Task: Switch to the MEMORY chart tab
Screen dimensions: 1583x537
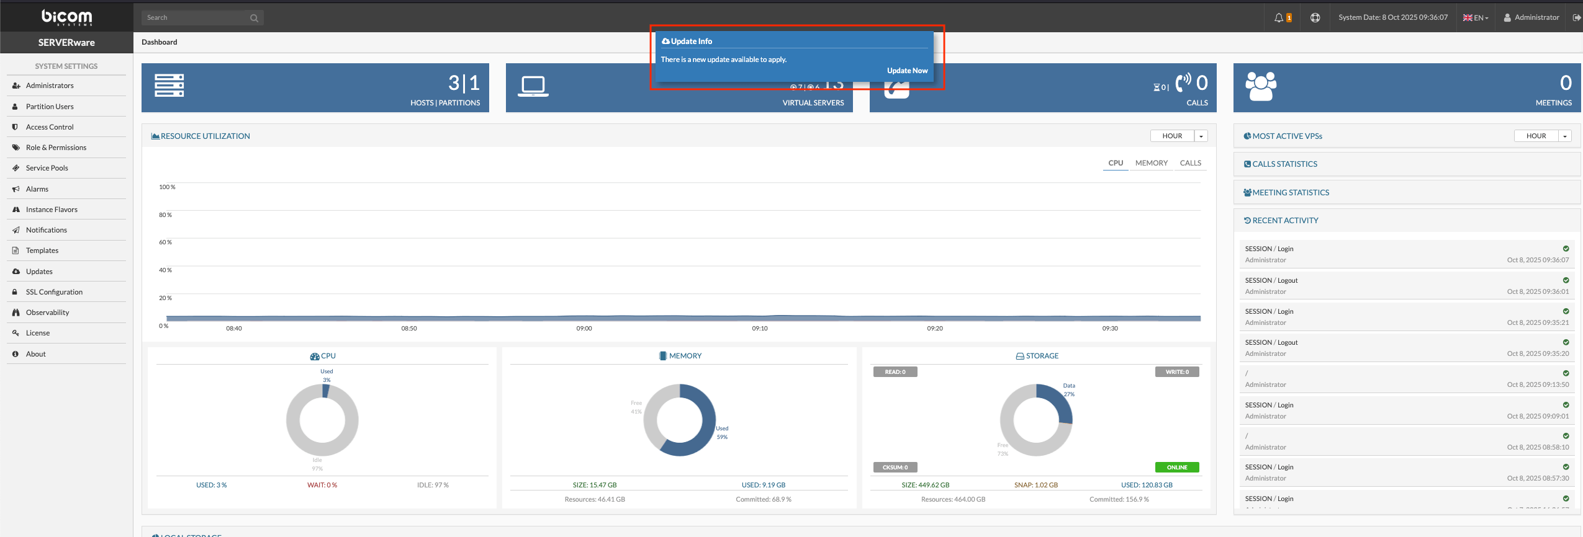Action: coord(1151,163)
